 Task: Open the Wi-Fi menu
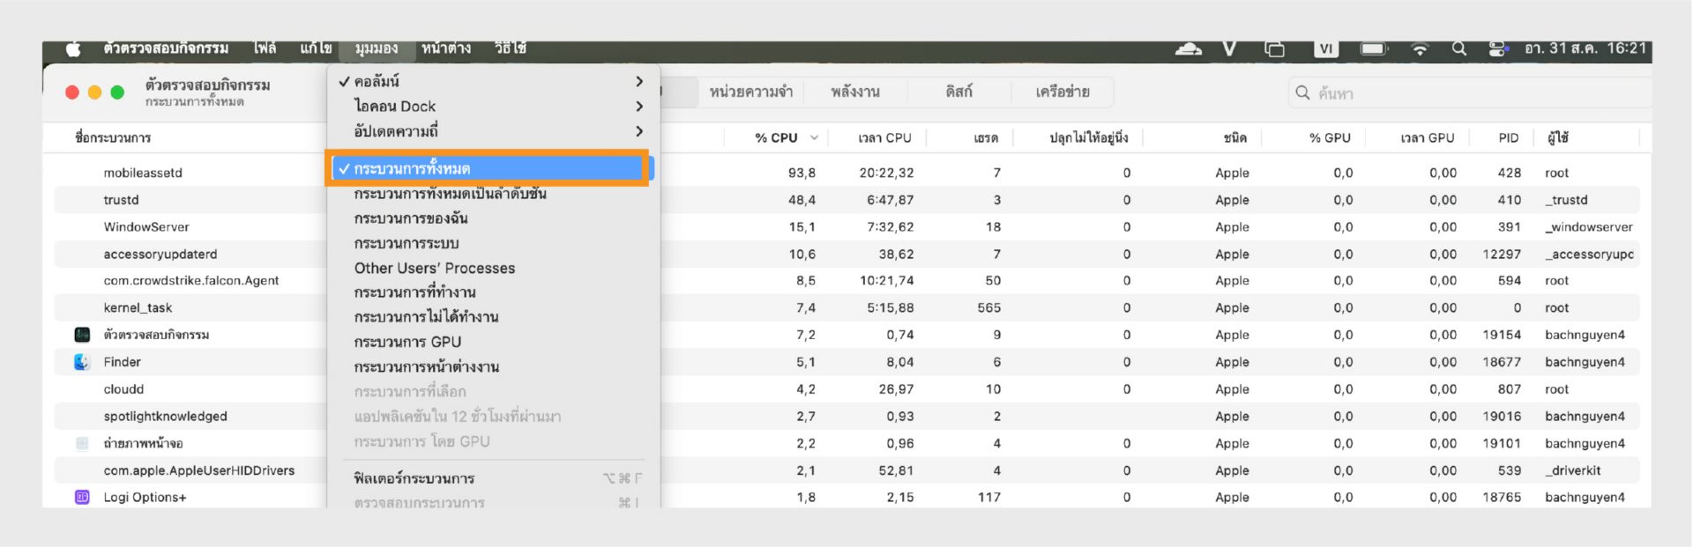[1420, 48]
